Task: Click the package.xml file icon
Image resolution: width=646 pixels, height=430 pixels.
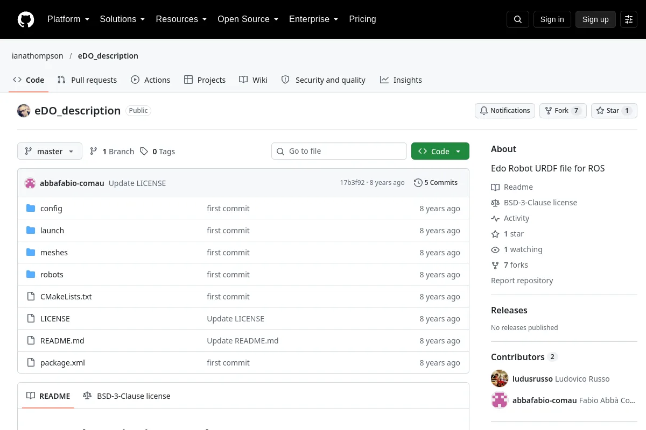Action: [x=31, y=363]
